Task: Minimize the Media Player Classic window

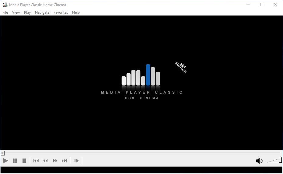Action: 248,5
